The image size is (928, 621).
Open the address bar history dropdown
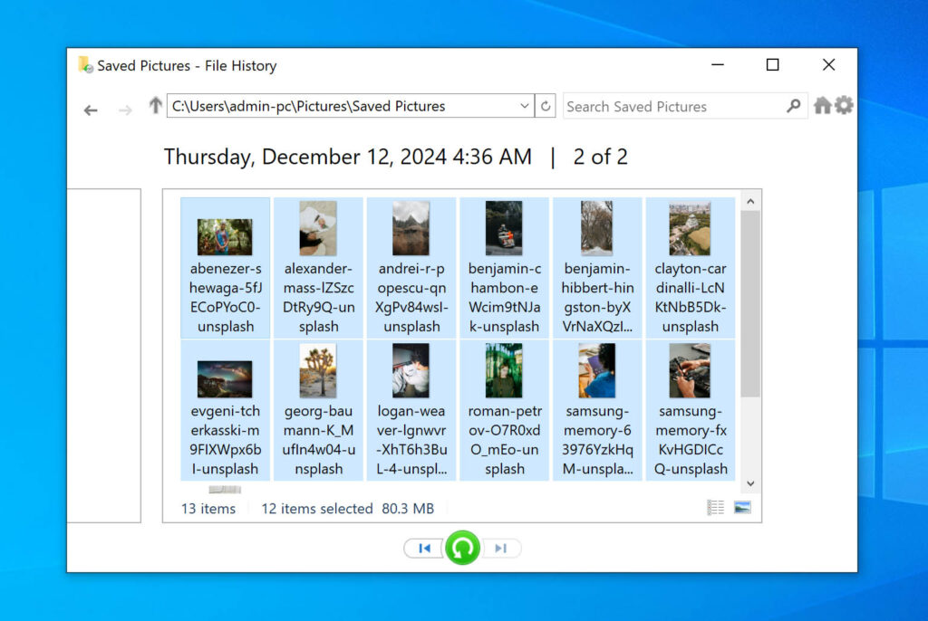pos(524,106)
